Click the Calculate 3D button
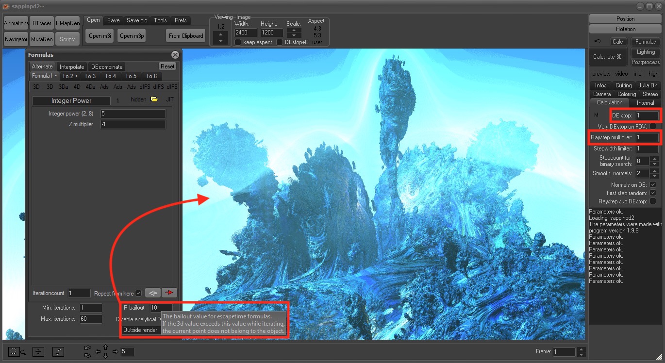The width and height of the screenshot is (665, 363). pos(608,57)
